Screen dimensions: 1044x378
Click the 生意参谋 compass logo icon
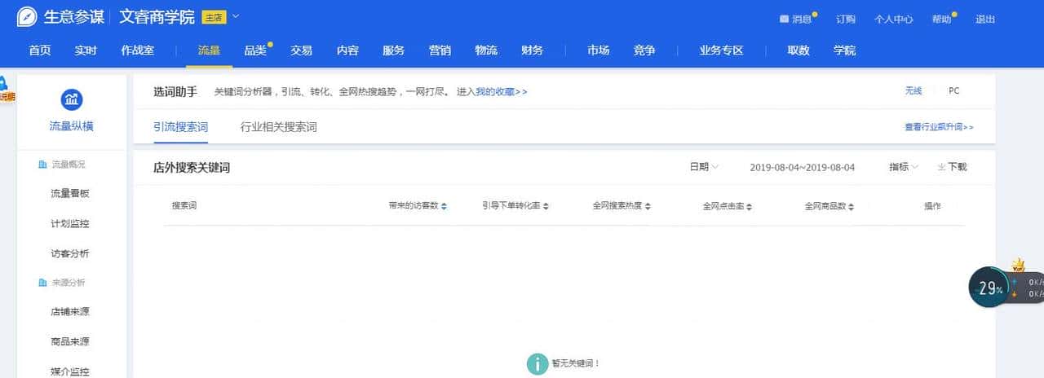pos(27,17)
